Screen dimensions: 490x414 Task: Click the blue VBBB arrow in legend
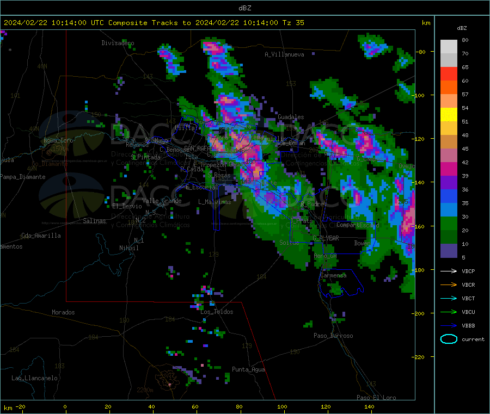tap(449, 325)
